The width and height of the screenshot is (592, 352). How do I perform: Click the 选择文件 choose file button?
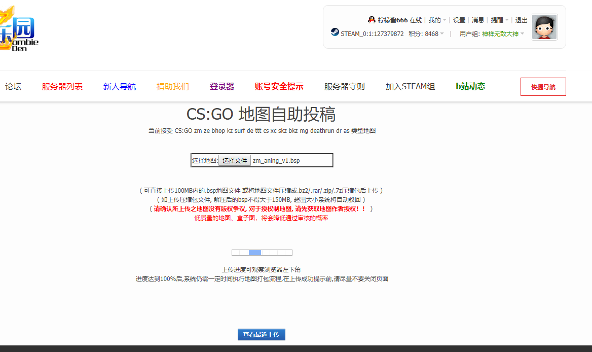(x=235, y=160)
